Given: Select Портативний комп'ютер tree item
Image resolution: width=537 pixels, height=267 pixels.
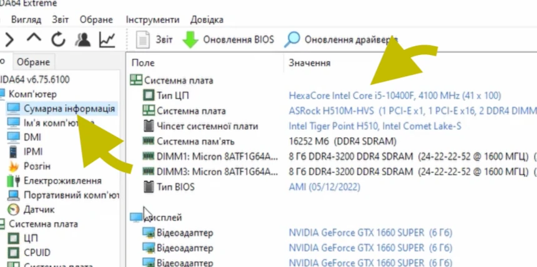Looking at the screenshot, I should click(x=71, y=195).
